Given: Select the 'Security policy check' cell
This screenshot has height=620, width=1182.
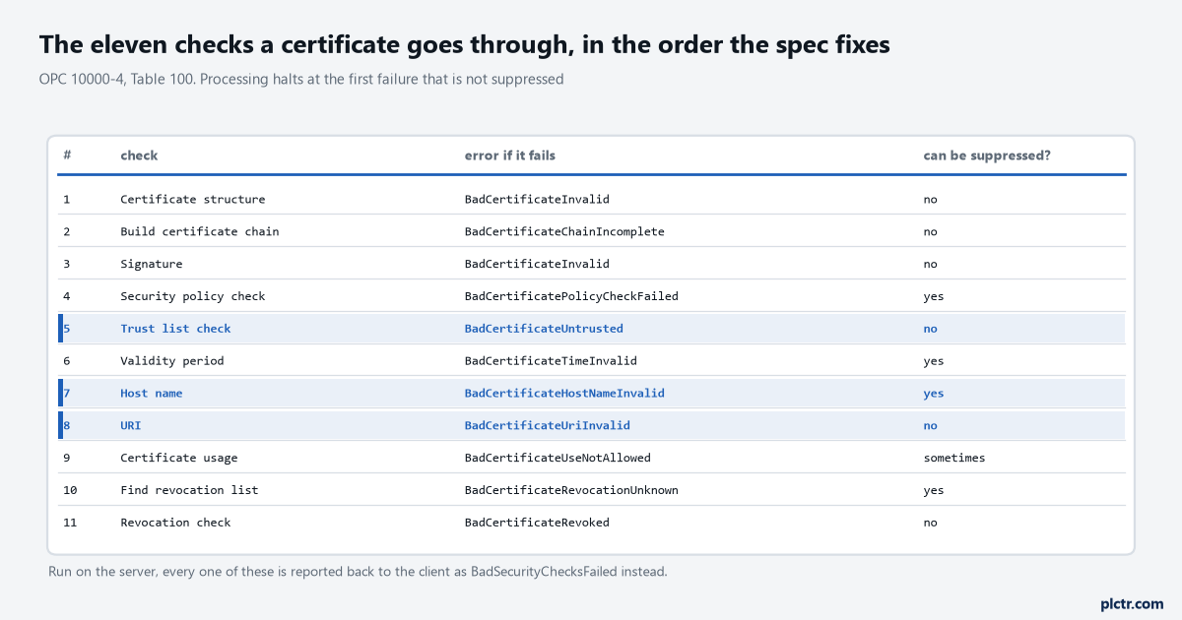Looking at the screenshot, I should [x=193, y=296].
